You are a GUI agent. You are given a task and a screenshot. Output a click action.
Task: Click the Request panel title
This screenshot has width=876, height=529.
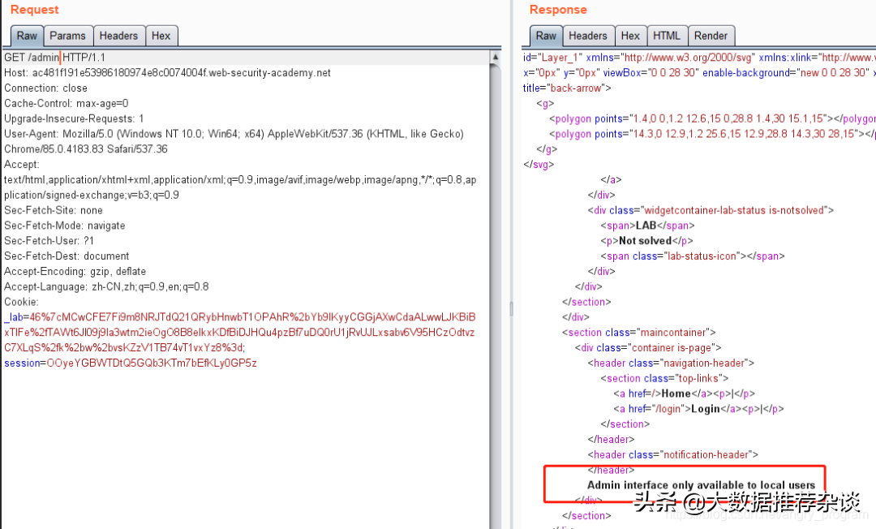[x=35, y=10]
